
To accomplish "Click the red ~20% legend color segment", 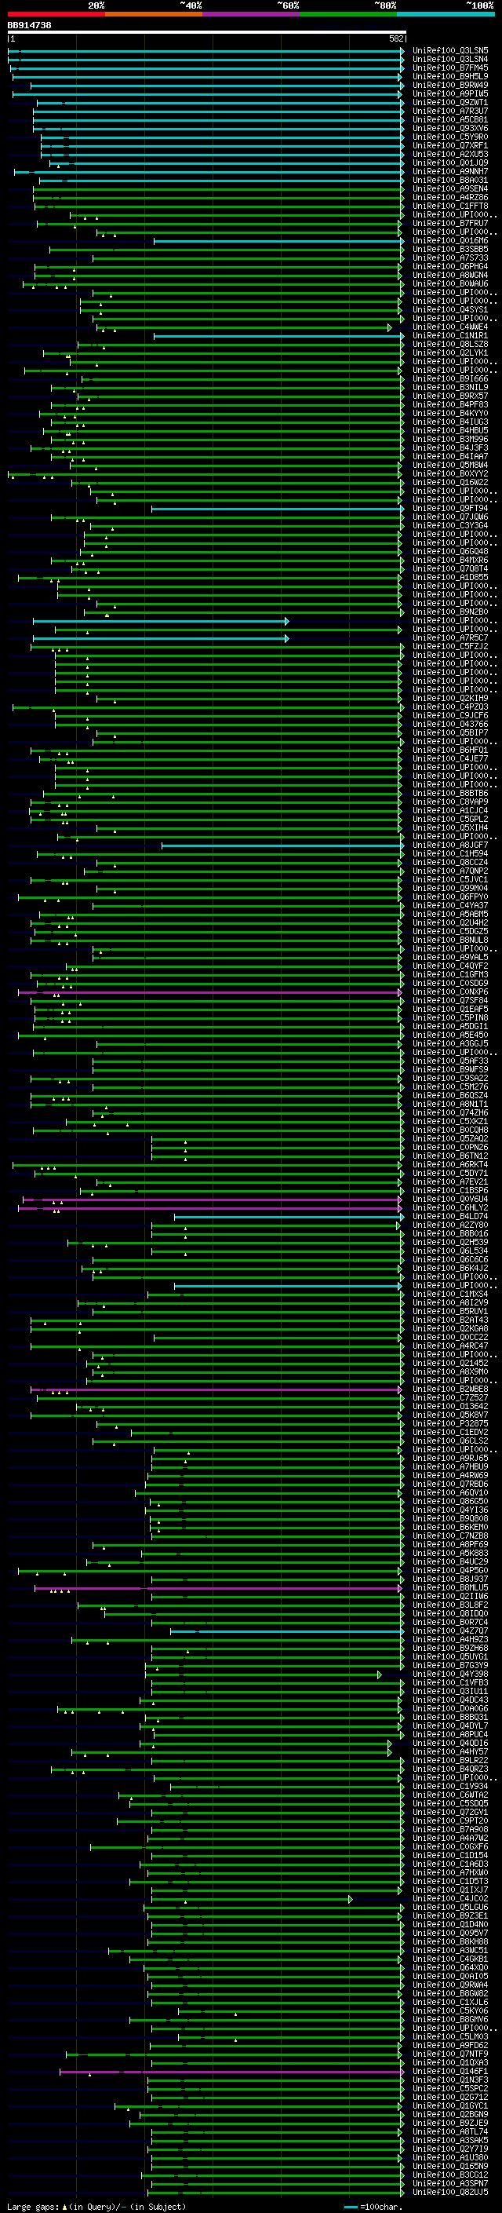I will pos(56,14).
